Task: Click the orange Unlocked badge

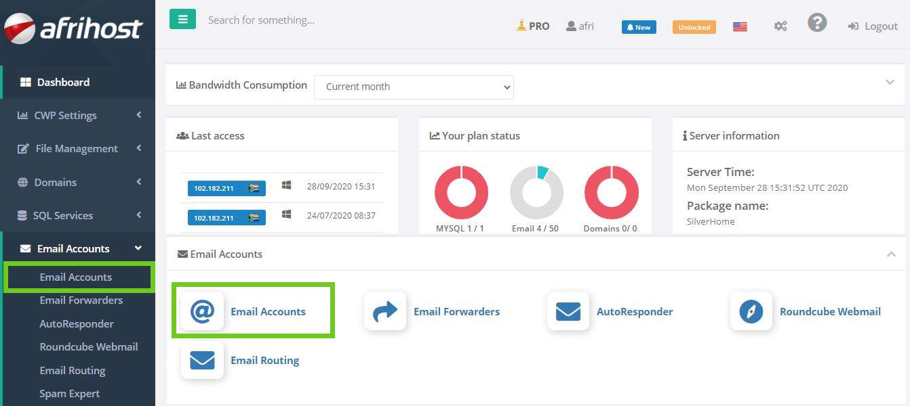Action: pos(694,27)
